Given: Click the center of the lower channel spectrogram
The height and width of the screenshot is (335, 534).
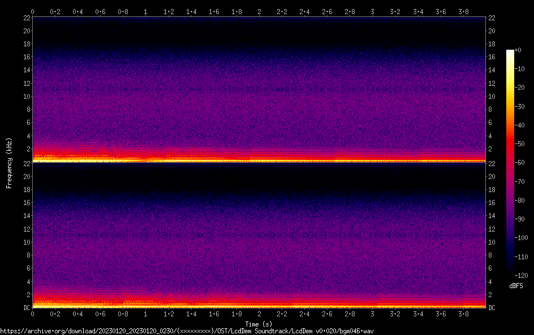Looking at the screenshot, I should (259, 235).
